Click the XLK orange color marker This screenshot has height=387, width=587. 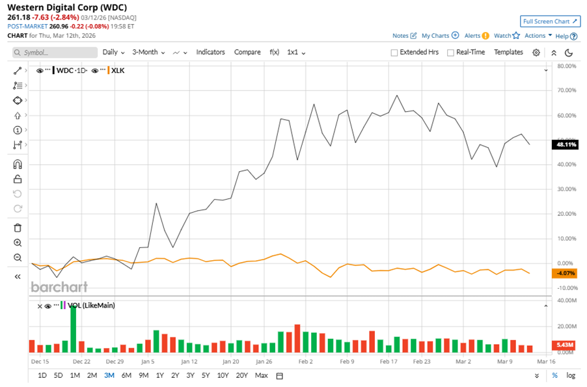(x=109, y=70)
